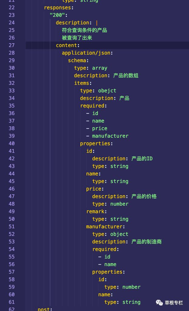Click the misspelled 'obejct' type value

click(107, 91)
